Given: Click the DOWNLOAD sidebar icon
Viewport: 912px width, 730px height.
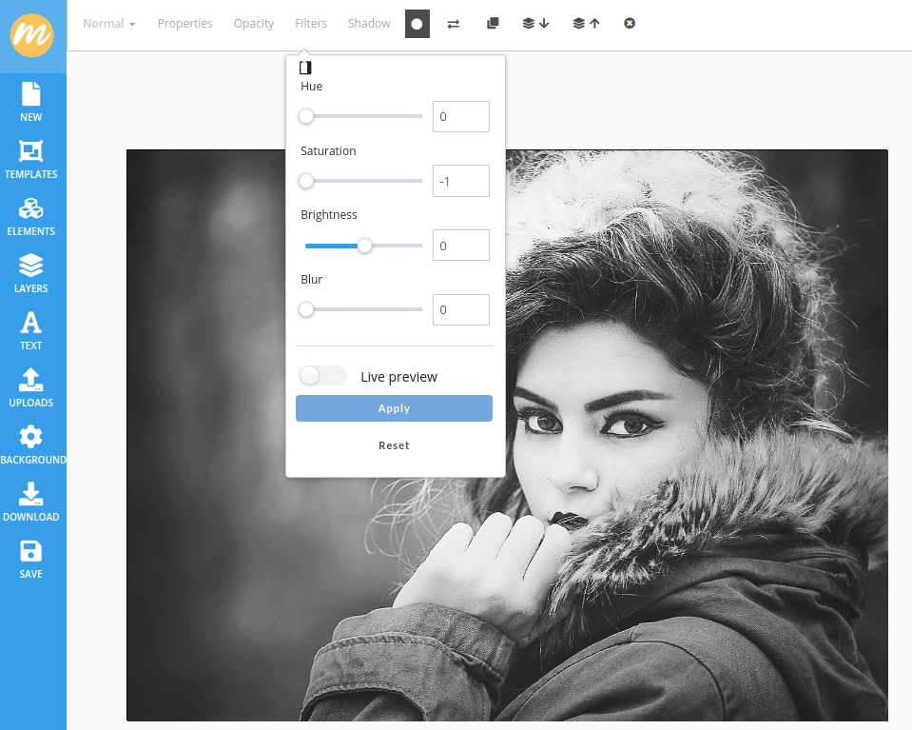Looking at the screenshot, I should click(30, 502).
